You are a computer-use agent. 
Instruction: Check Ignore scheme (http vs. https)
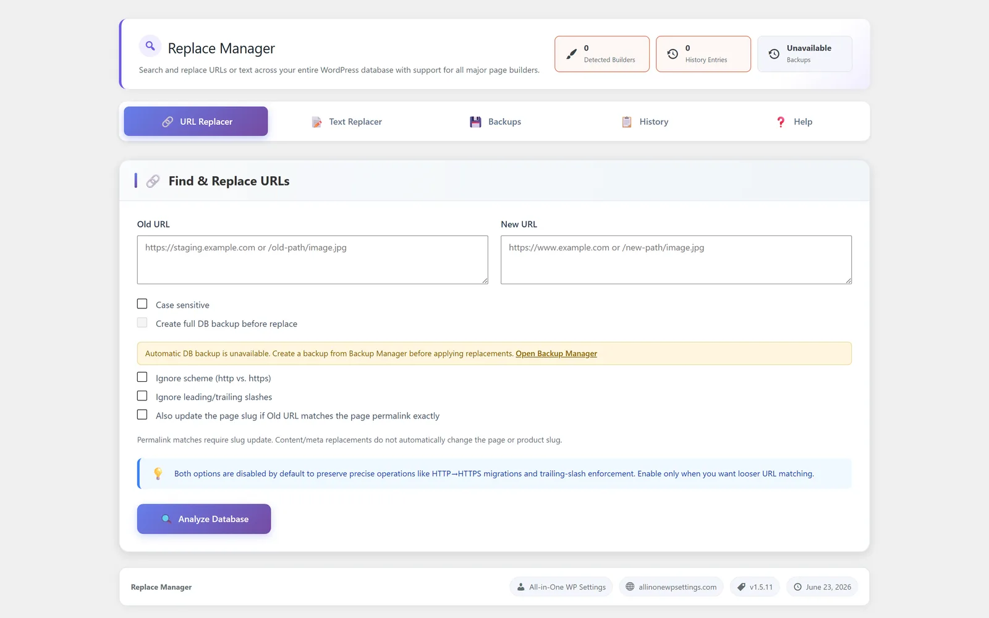tap(142, 377)
